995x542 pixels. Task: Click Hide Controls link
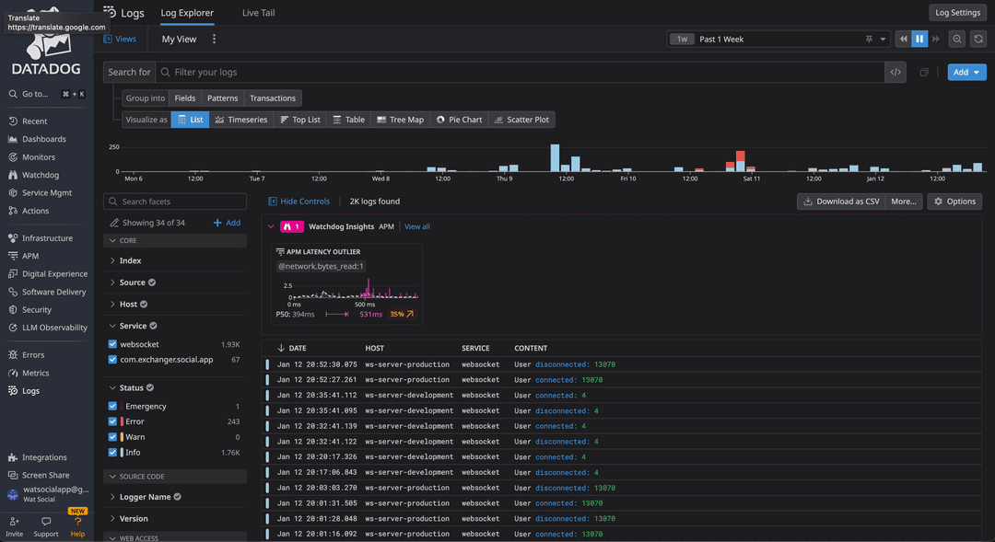298,202
